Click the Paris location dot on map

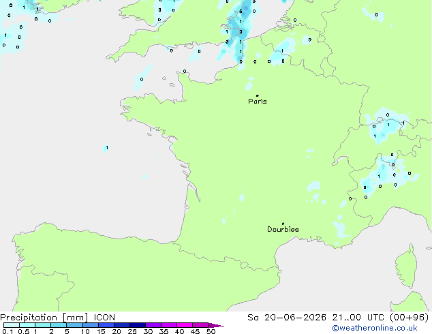click(x=258, y=95)
